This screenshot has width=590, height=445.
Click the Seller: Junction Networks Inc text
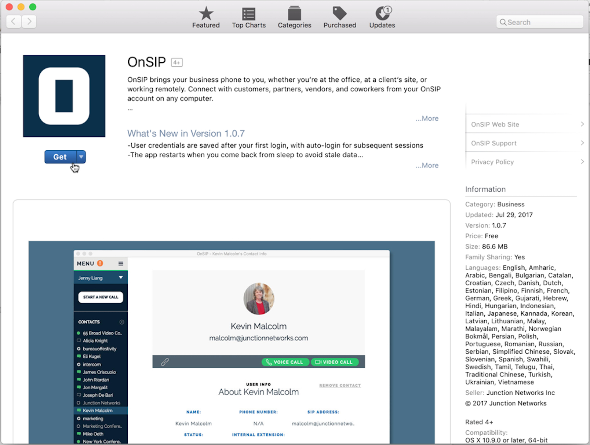click(510, 393)
